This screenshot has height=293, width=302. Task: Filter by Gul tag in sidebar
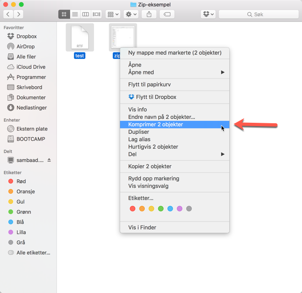20,202
